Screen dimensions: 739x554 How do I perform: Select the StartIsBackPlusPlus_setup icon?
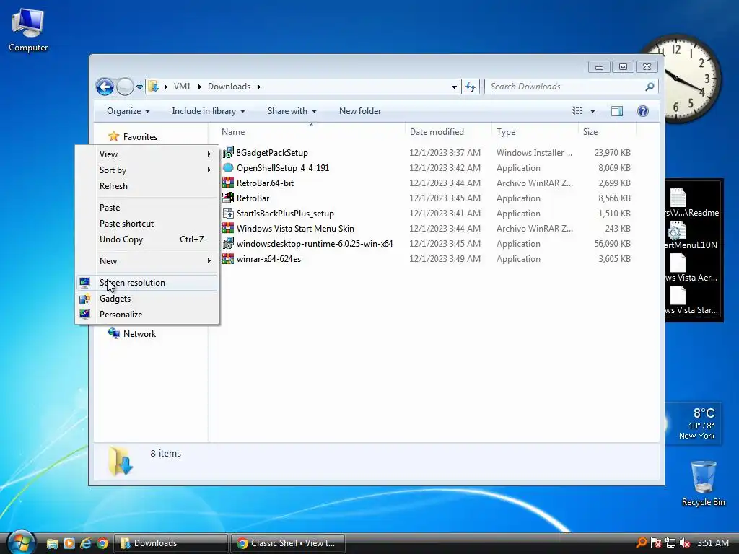(x=228, y=214)
